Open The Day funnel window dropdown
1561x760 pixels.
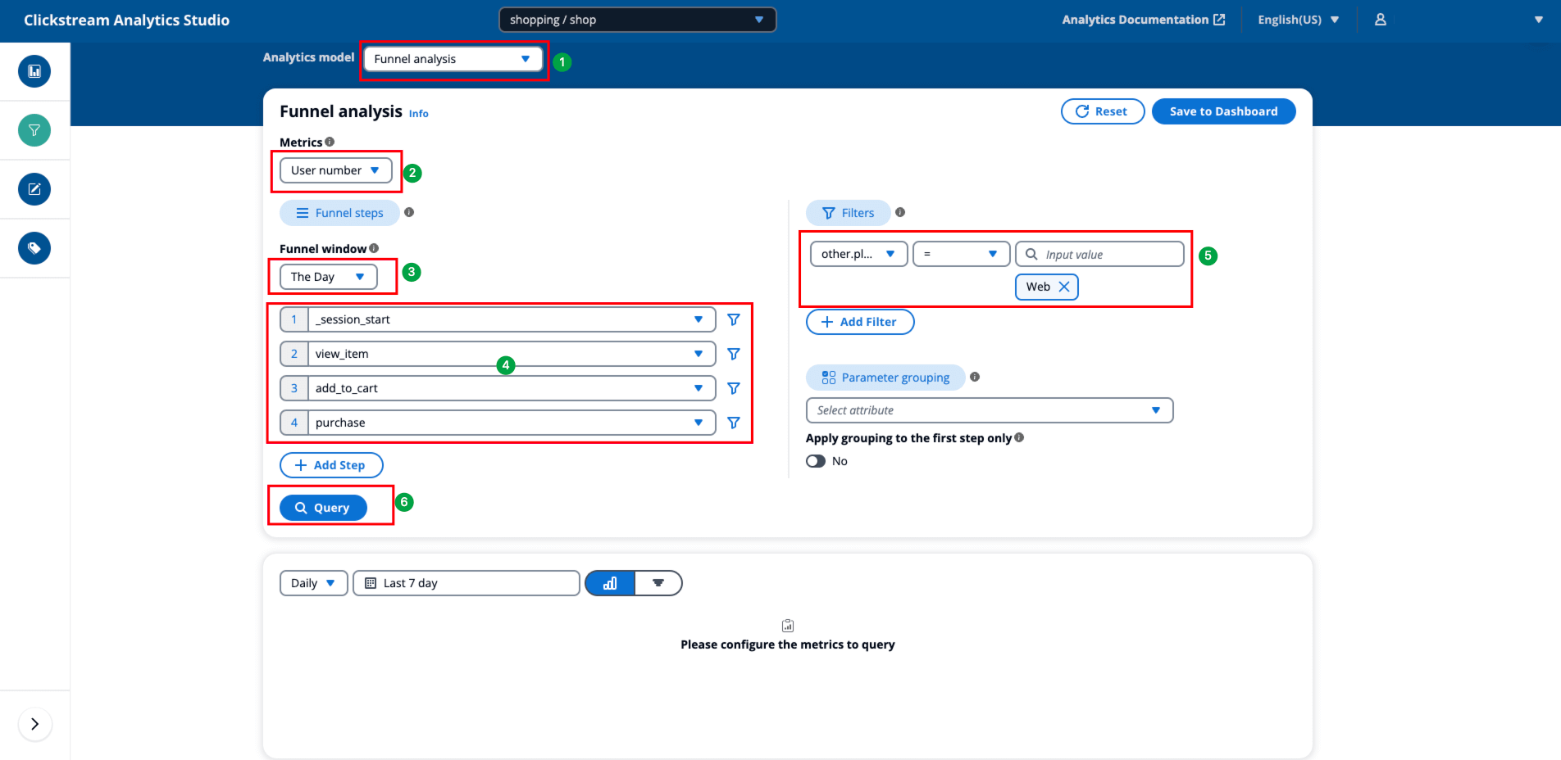coord(328,277)
